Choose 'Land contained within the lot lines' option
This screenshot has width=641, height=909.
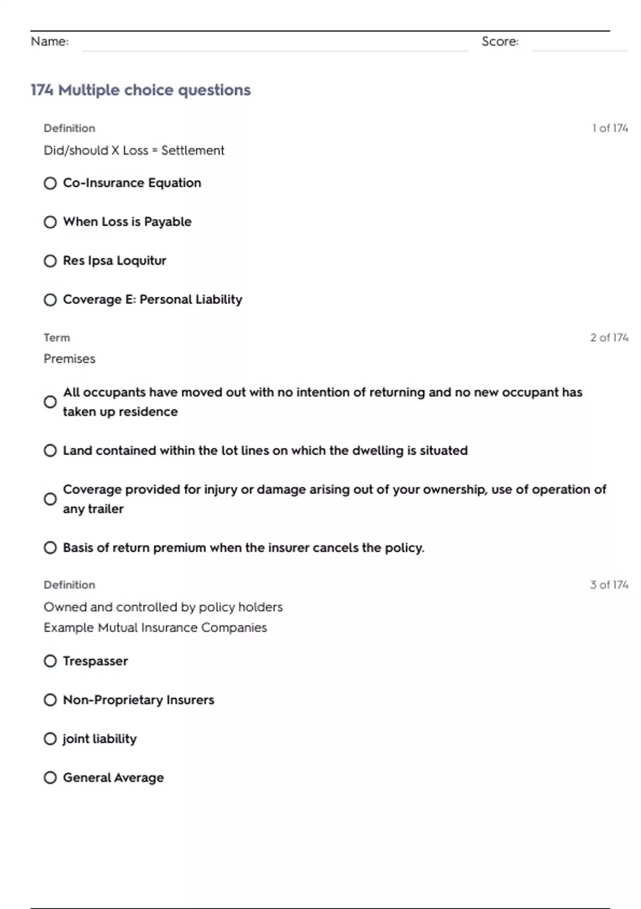pos(50,451)
